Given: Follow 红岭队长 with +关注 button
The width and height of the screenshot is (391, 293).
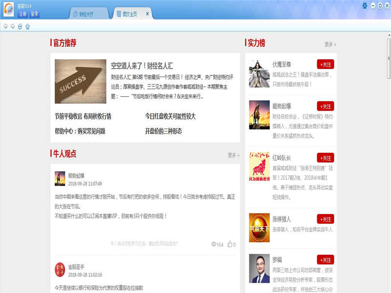Looking at the screenshot, I should point(326,158).
